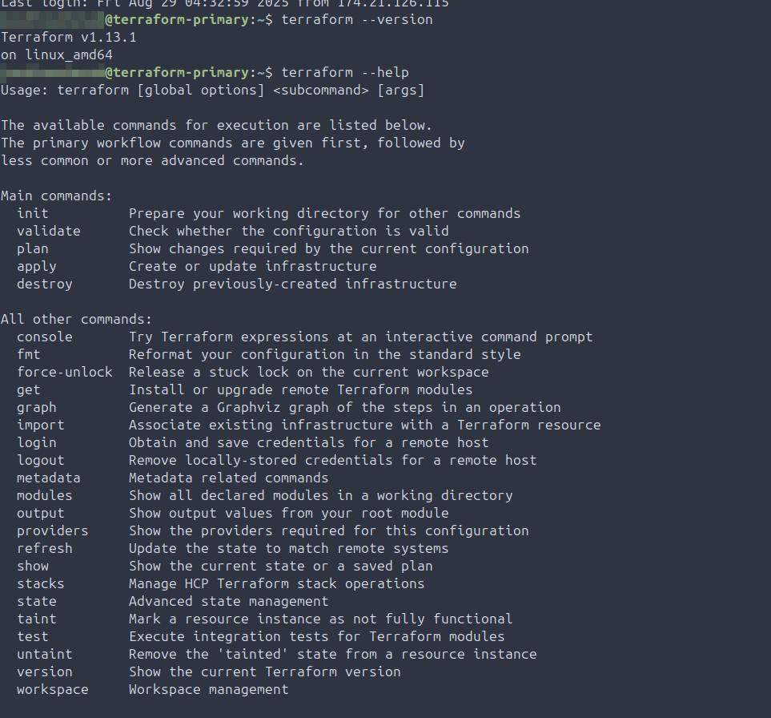Click the 'init' command in Main commands
The width and height of the screenshot is (771, 718).
[x=33, y=213]
